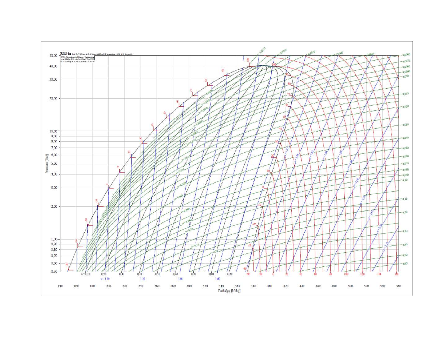The width and height of the screenshot is (442, 341).
Task: Click the 6,00 pressure axis label
Action: click(54, 155)
